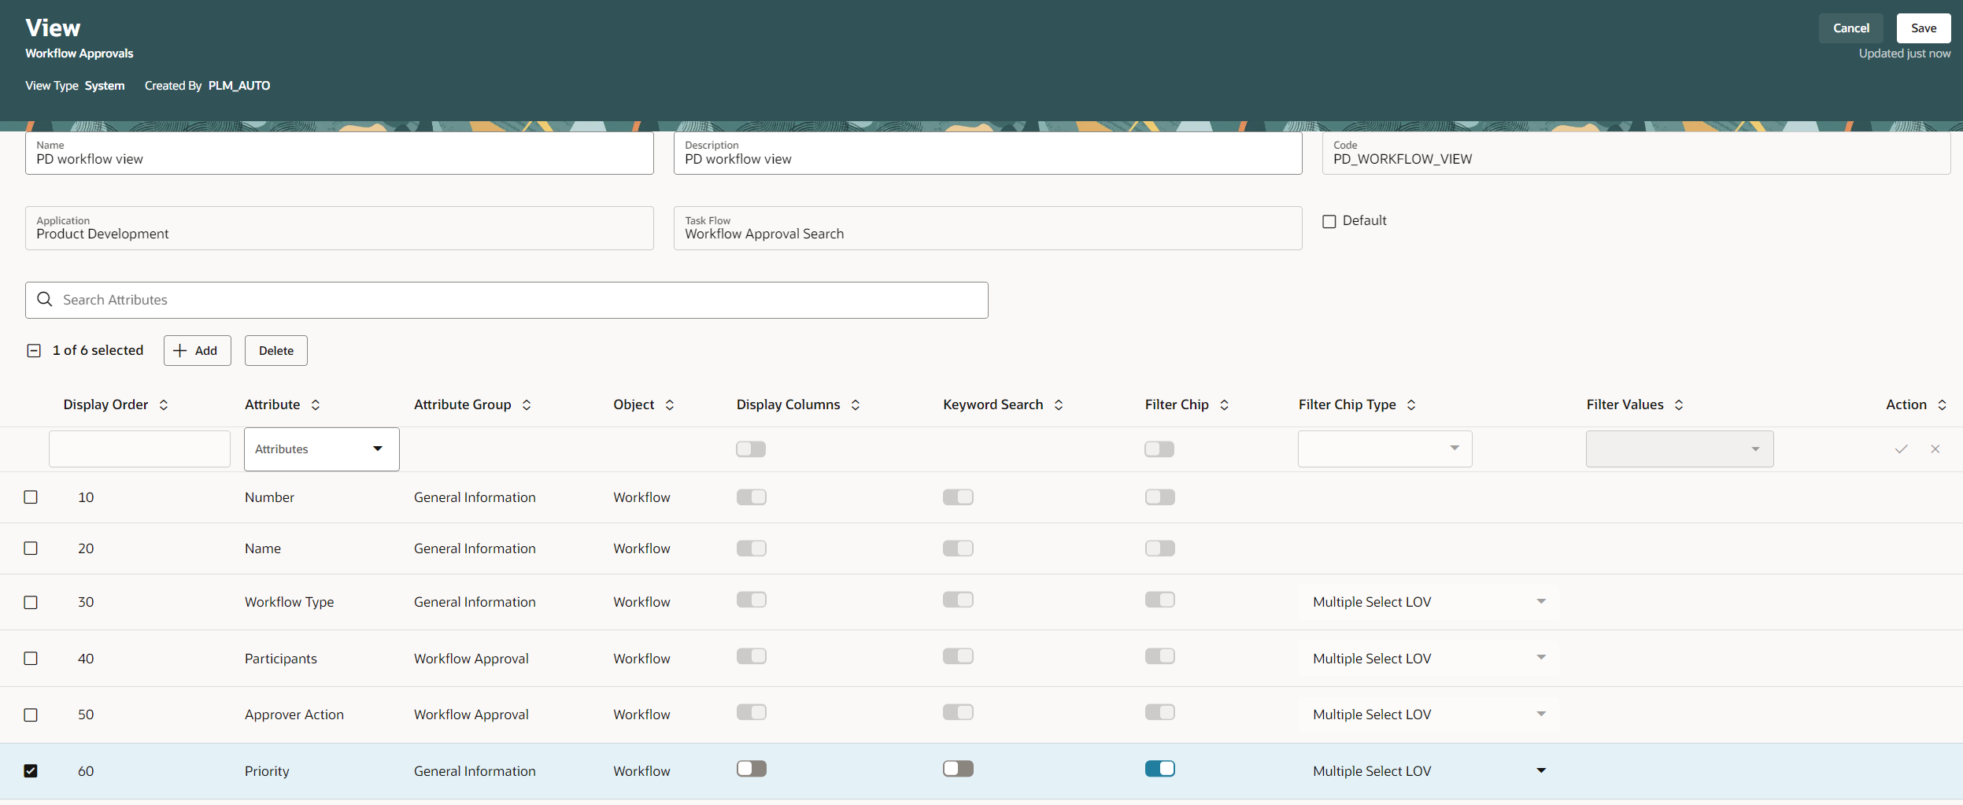
Task: Click Priority attribute cell
Action: (267, 771)
